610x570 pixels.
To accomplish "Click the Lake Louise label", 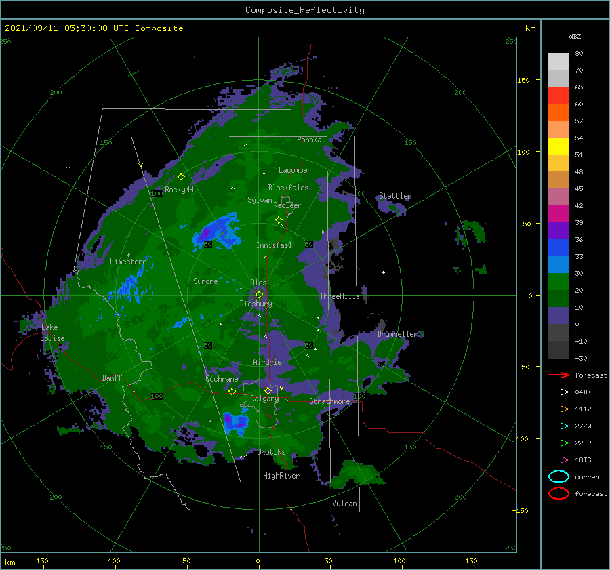I will 52,333.
